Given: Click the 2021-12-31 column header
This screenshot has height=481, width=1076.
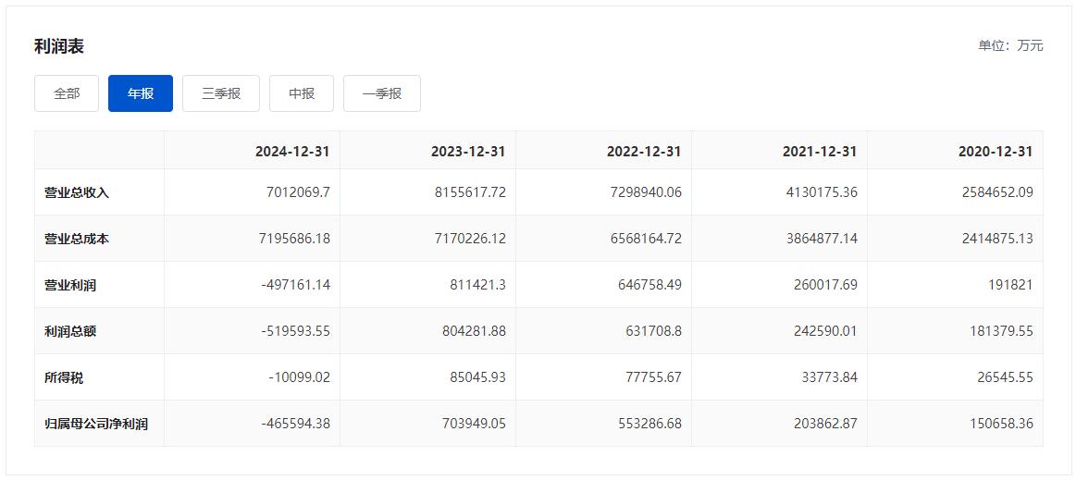Looking at the screenshot, I should (x=820, y=151).
